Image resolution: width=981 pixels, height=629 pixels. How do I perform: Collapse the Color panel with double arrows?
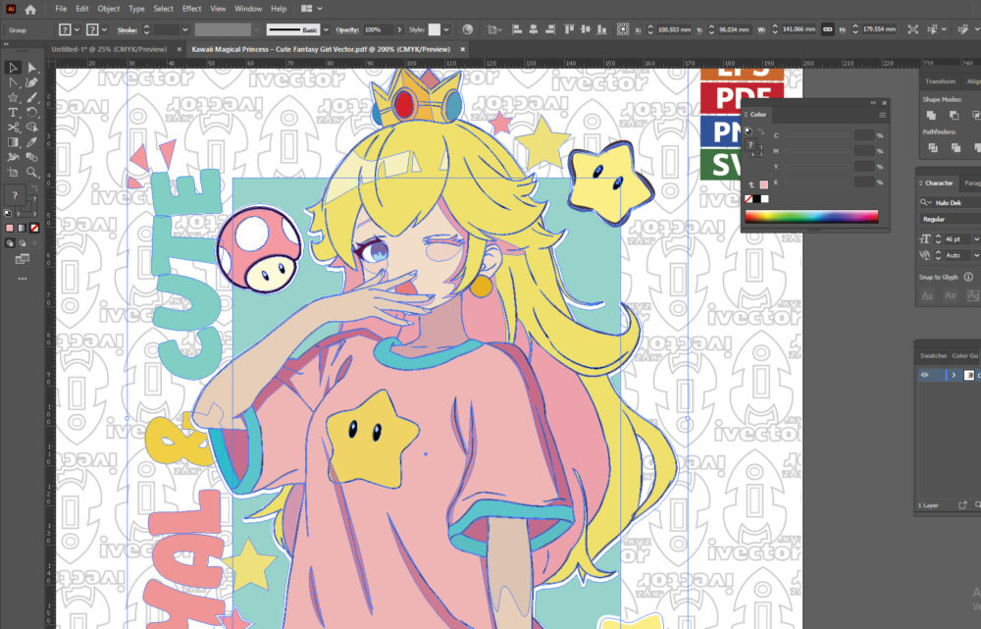coord(873,103)
